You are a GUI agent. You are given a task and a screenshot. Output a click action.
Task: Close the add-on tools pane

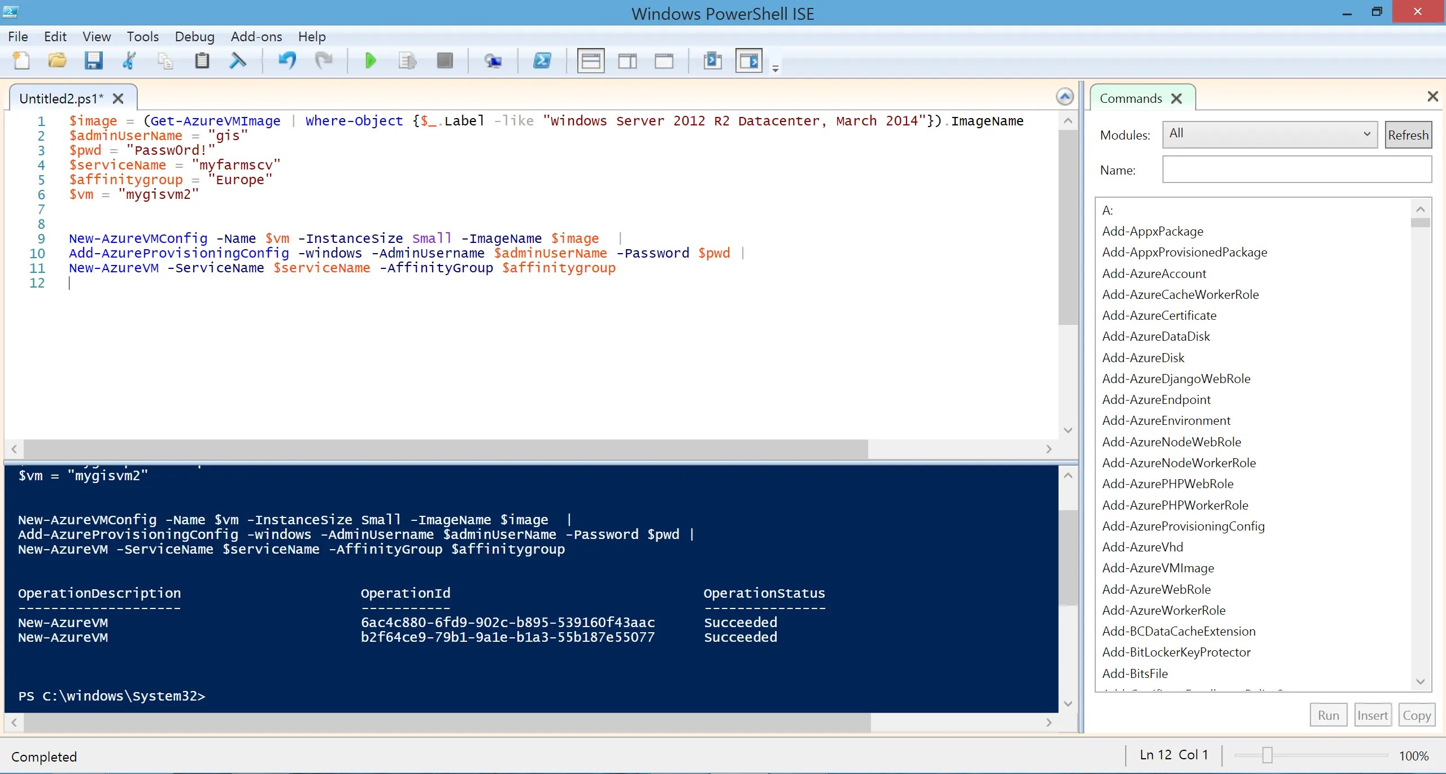coord(1432,97)
